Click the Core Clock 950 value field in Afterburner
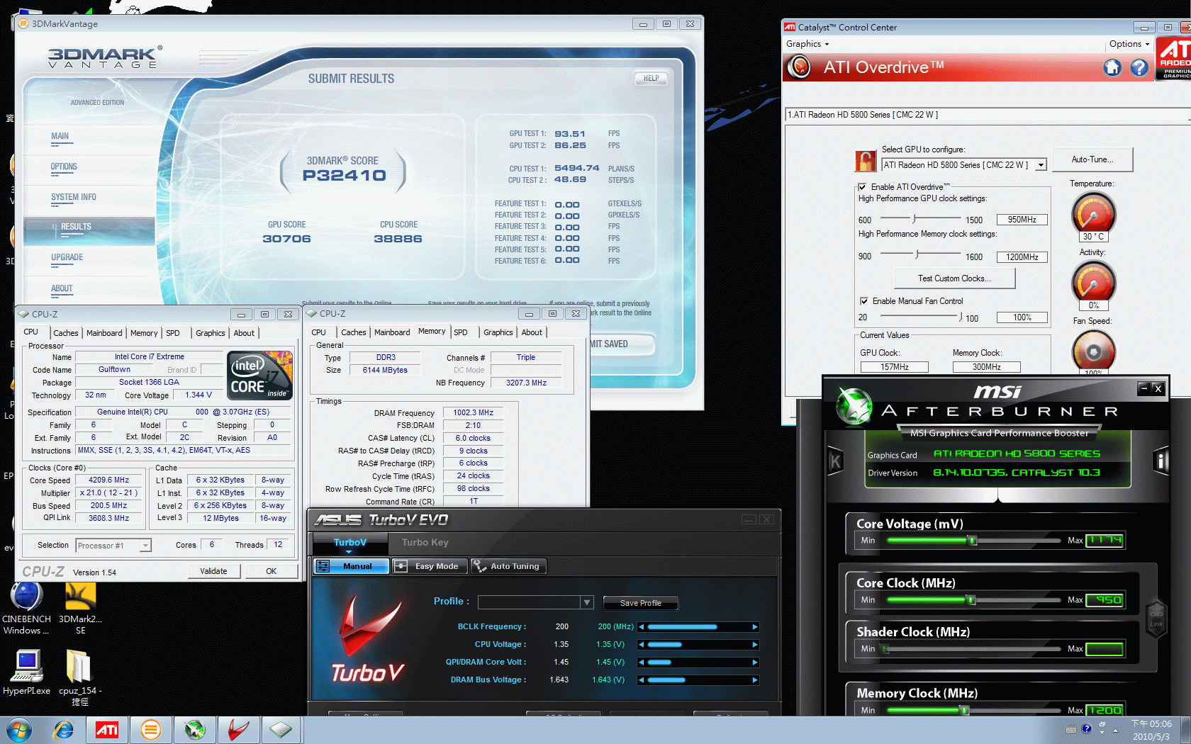The height and width of the screenshot is (744, 1191). point(1105,600)
